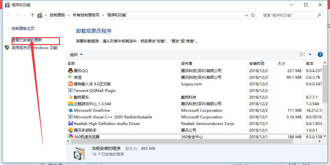Expand the address bar history dropdown

[x=247, y=15]
